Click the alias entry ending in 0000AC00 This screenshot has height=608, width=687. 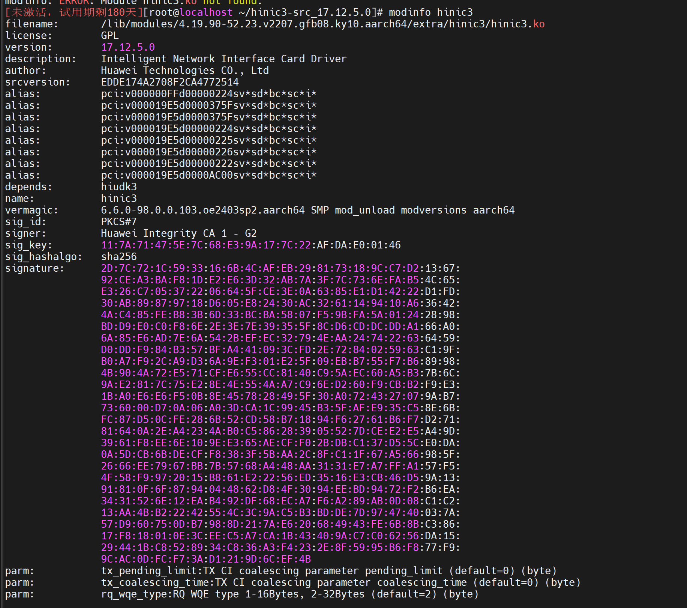point(208,175)
